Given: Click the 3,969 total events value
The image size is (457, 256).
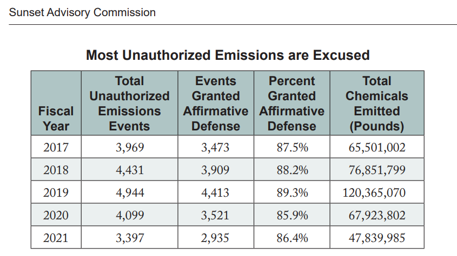Looking at the screenshot, I should click(x=130, y=147).
